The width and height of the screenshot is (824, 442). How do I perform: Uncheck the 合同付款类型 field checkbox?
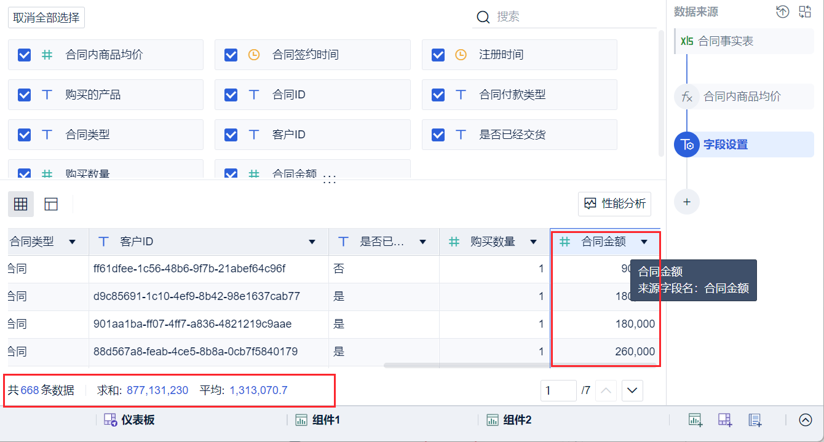[438, 95]
